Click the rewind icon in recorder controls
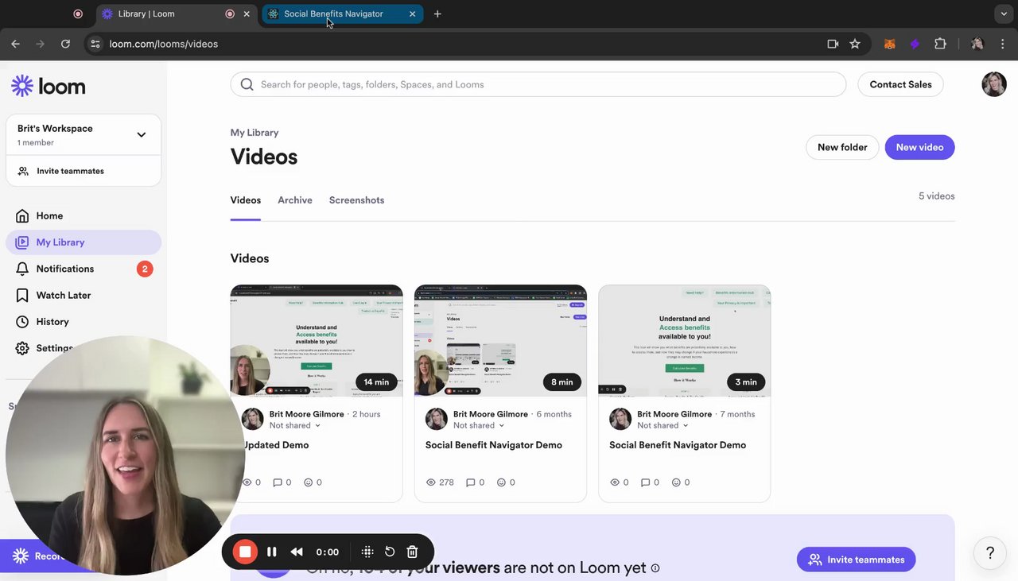 tap(297, 552)
